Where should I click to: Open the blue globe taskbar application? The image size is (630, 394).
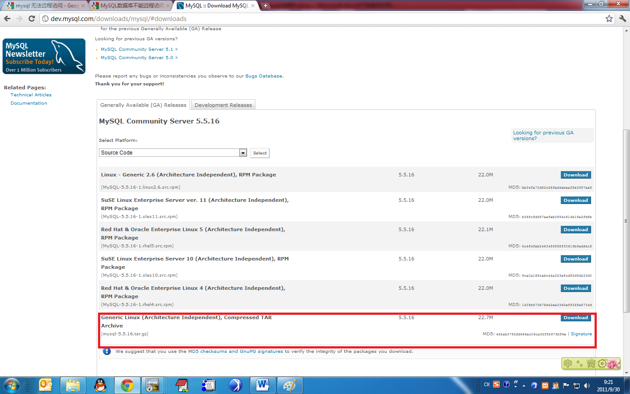[x=235, y=386]
